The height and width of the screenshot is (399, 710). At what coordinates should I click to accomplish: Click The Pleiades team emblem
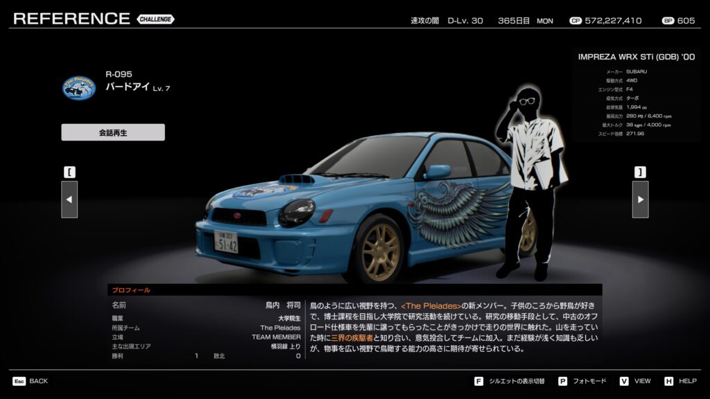pos(79,87)
